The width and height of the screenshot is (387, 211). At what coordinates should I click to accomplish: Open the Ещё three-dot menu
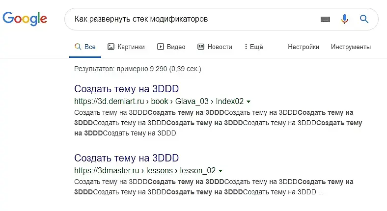[x=254, y=47]
